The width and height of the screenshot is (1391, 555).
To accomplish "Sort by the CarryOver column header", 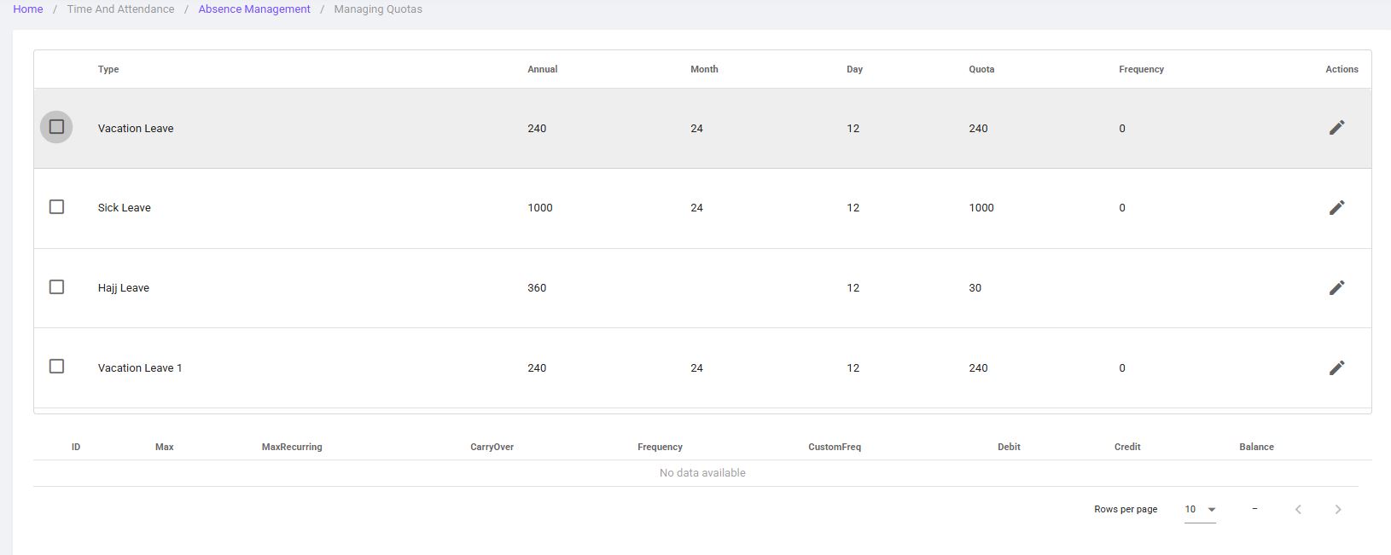I will click(492, 447).
